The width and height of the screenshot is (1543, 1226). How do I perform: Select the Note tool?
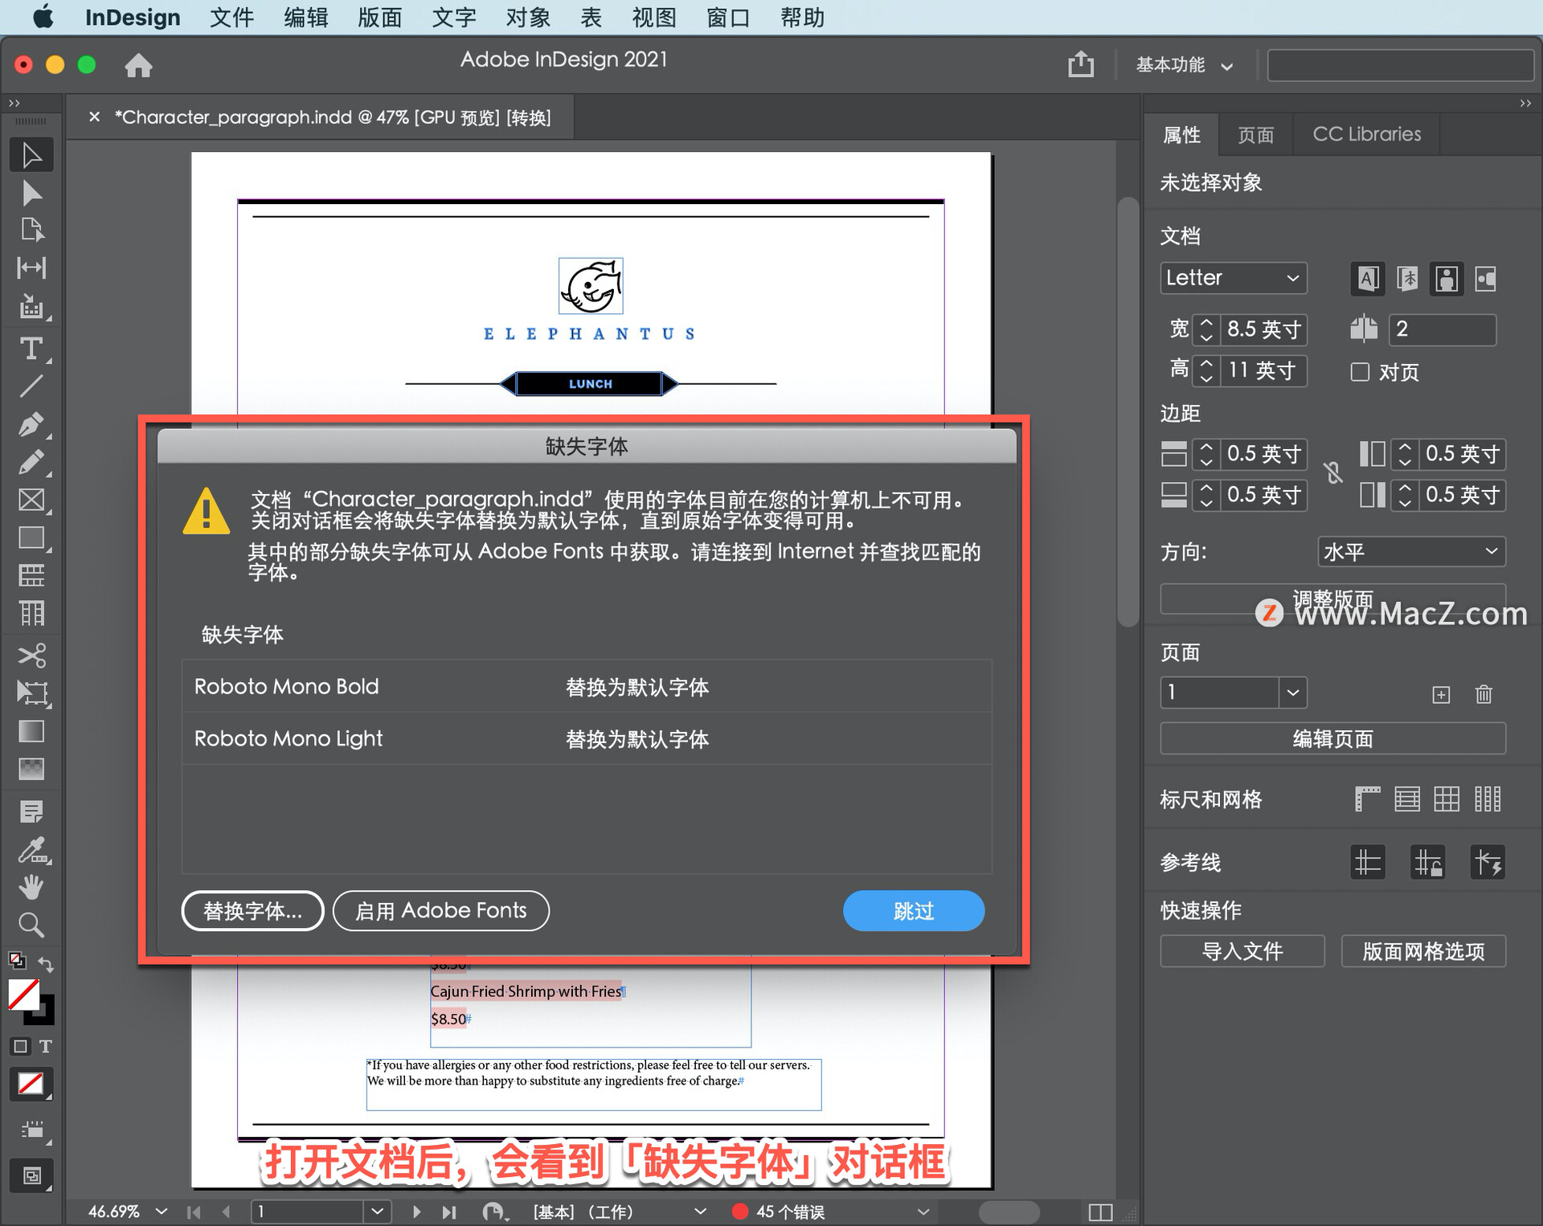pyautogui.click(x=31, y=811)
